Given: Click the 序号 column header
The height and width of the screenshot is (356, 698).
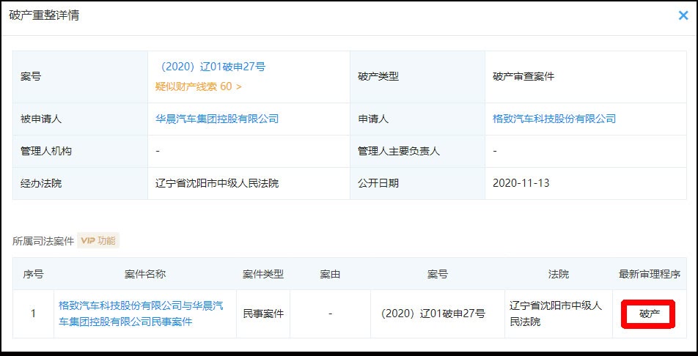Looking at the screenshot, I should click(34, 274).
